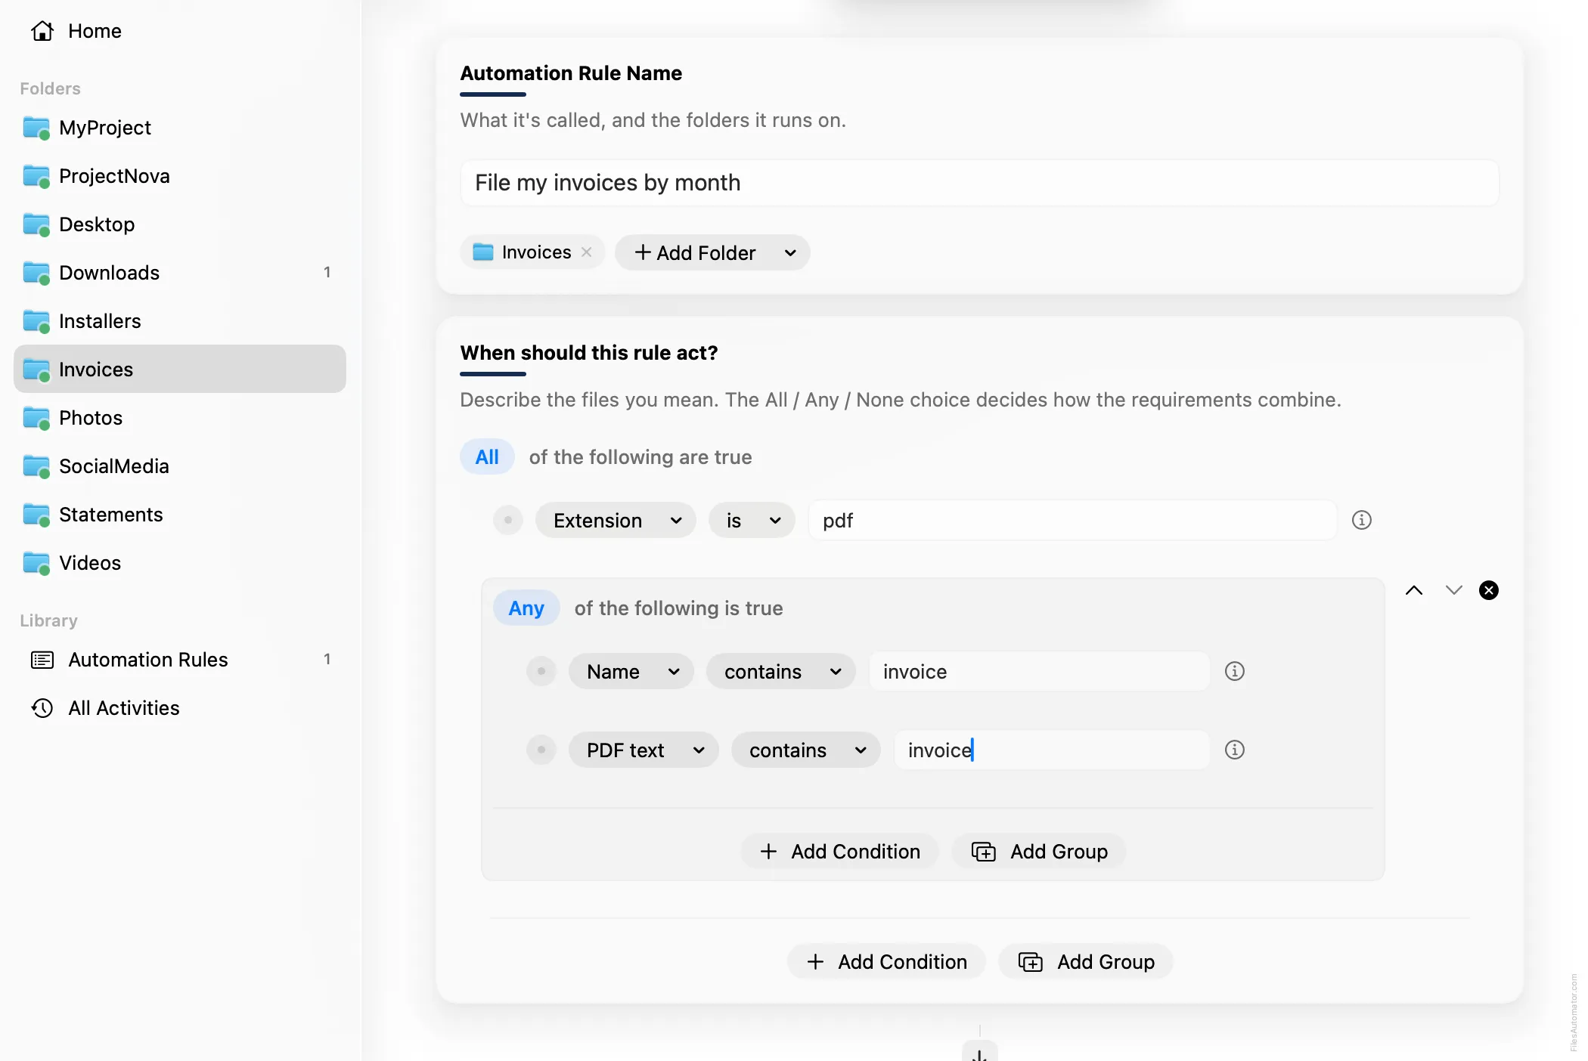Screen dimensions: 1588x1061
Task: Click the Desktop folder icon
Action: [x=36, y=224]
